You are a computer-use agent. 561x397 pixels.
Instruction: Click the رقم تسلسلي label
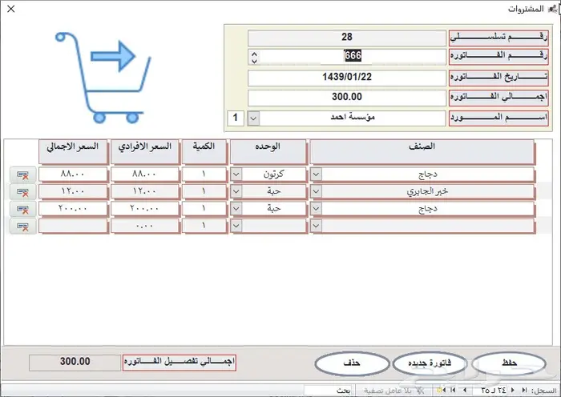pyautogui.click(x=498, y=38)
